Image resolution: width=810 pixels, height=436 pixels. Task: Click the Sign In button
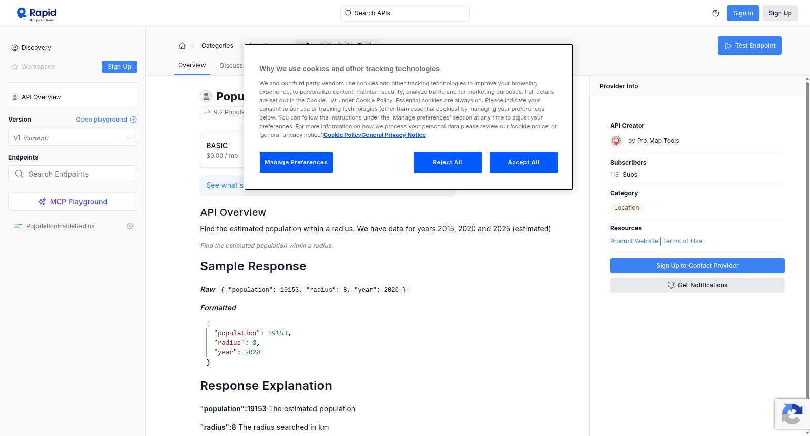[743, 13]
